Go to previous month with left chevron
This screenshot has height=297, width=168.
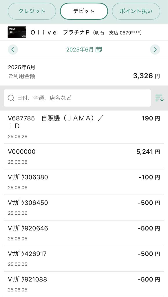pyautogui.click(x=13, y=50)
